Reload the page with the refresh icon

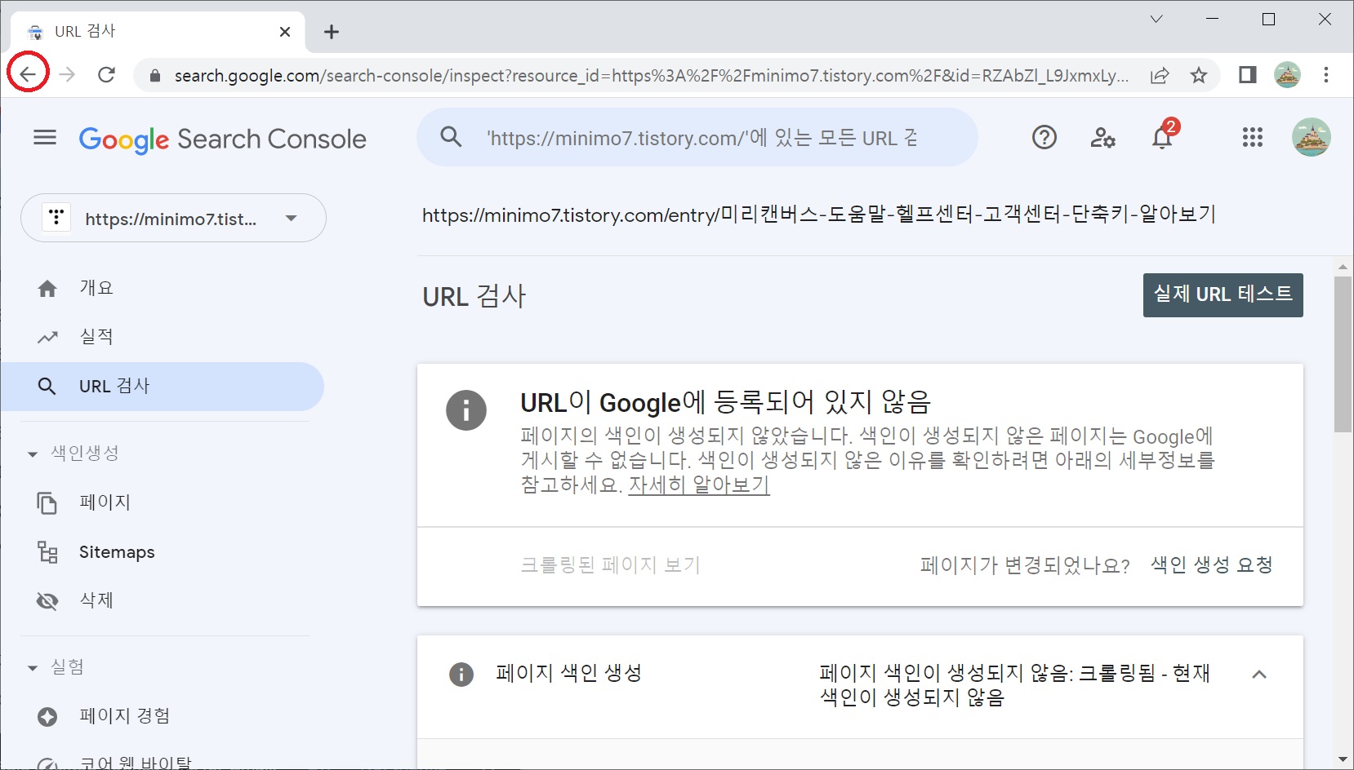coord(106,75)
